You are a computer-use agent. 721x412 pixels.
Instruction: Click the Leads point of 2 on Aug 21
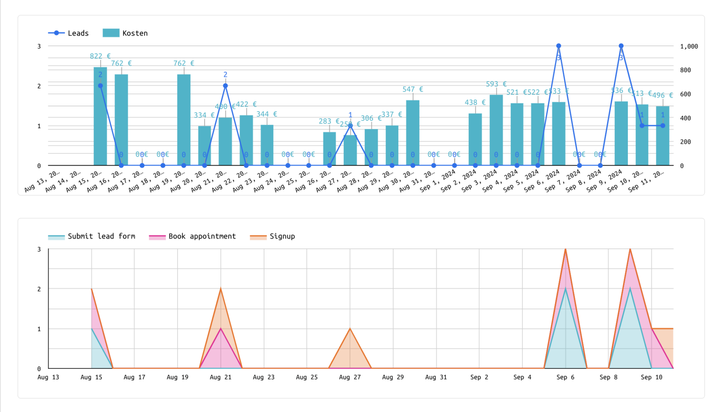pos(225,86)
